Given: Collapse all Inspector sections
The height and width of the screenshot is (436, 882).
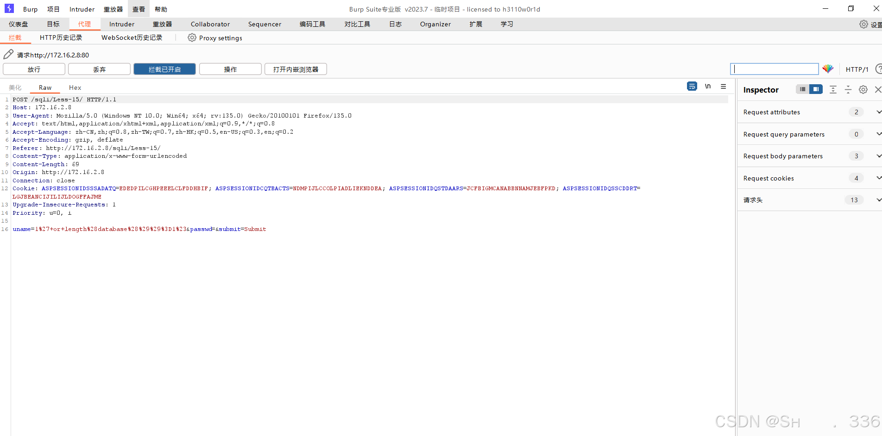Looking at the screenshot, I should [848, 90].
